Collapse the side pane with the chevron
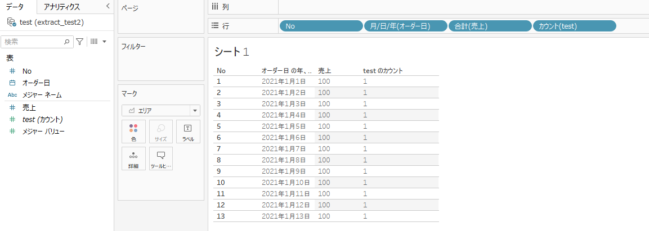The height and width of the screenshot is (231, 649). click(x=108, y=6)
